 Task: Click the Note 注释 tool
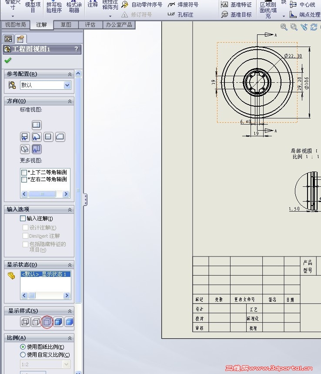pyautogui.click(x=93, y=4)
